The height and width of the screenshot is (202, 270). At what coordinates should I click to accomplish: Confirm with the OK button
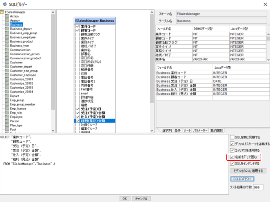point(125,199)
